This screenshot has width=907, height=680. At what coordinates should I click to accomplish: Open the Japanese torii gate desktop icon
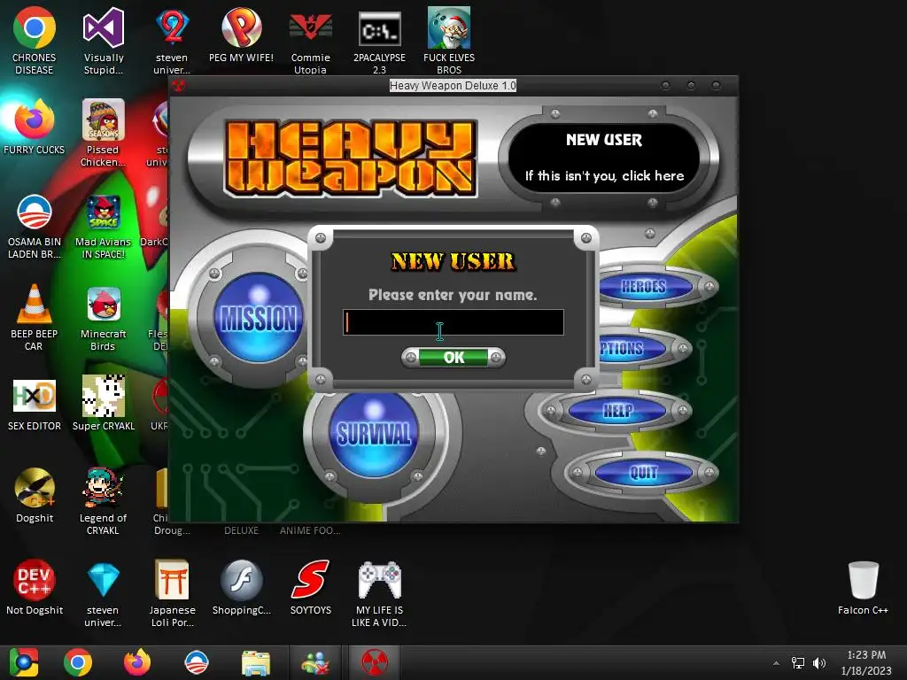click(173, 593)
